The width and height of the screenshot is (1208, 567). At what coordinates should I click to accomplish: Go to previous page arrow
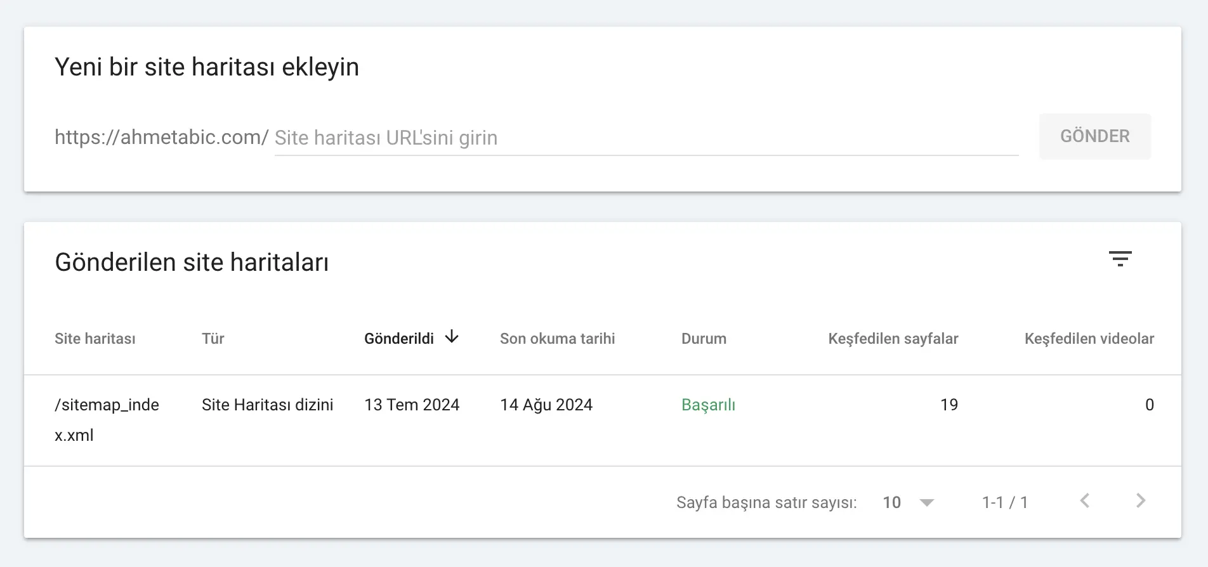point(1085,501)
